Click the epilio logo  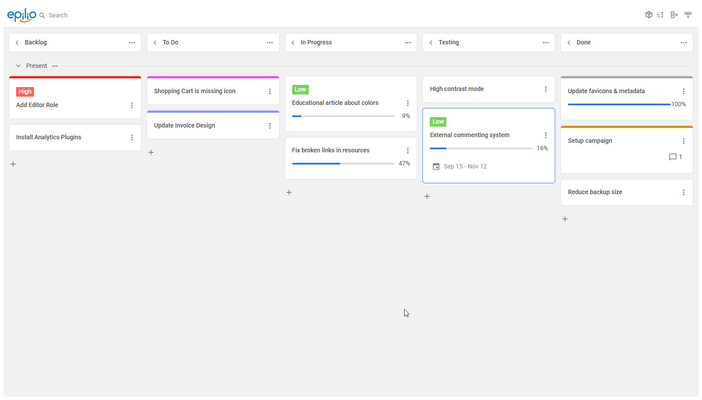pos(21,15)
